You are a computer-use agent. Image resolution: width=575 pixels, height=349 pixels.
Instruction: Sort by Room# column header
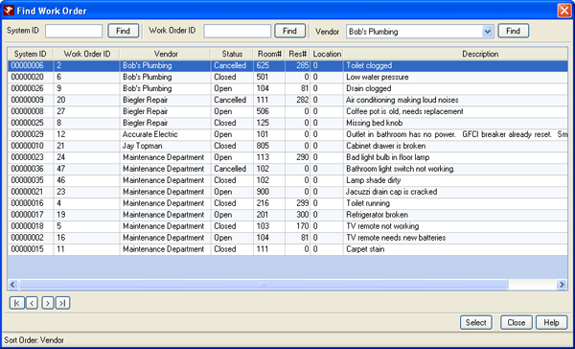[x=269, y=54]
